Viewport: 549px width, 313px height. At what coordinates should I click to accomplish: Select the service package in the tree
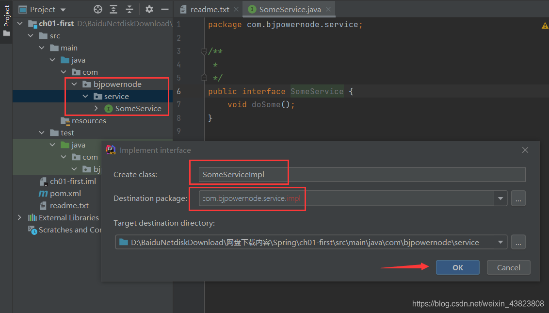116,97
